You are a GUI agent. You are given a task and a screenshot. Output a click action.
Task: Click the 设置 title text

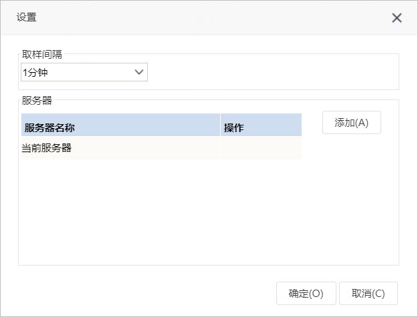(x=26, y=17)
